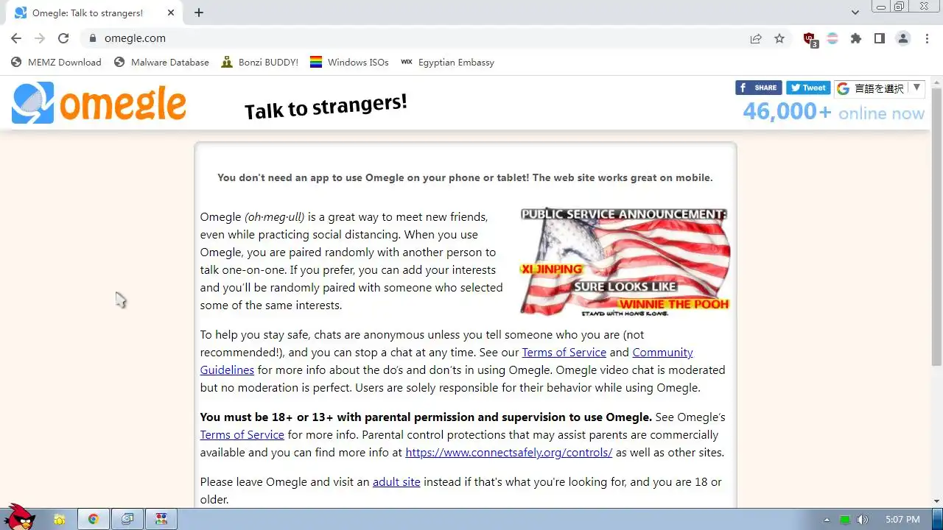Screen dimensions: 943x530
Task: Share this page via share icon
Action: pyautogui.click(x=756, y=38)
